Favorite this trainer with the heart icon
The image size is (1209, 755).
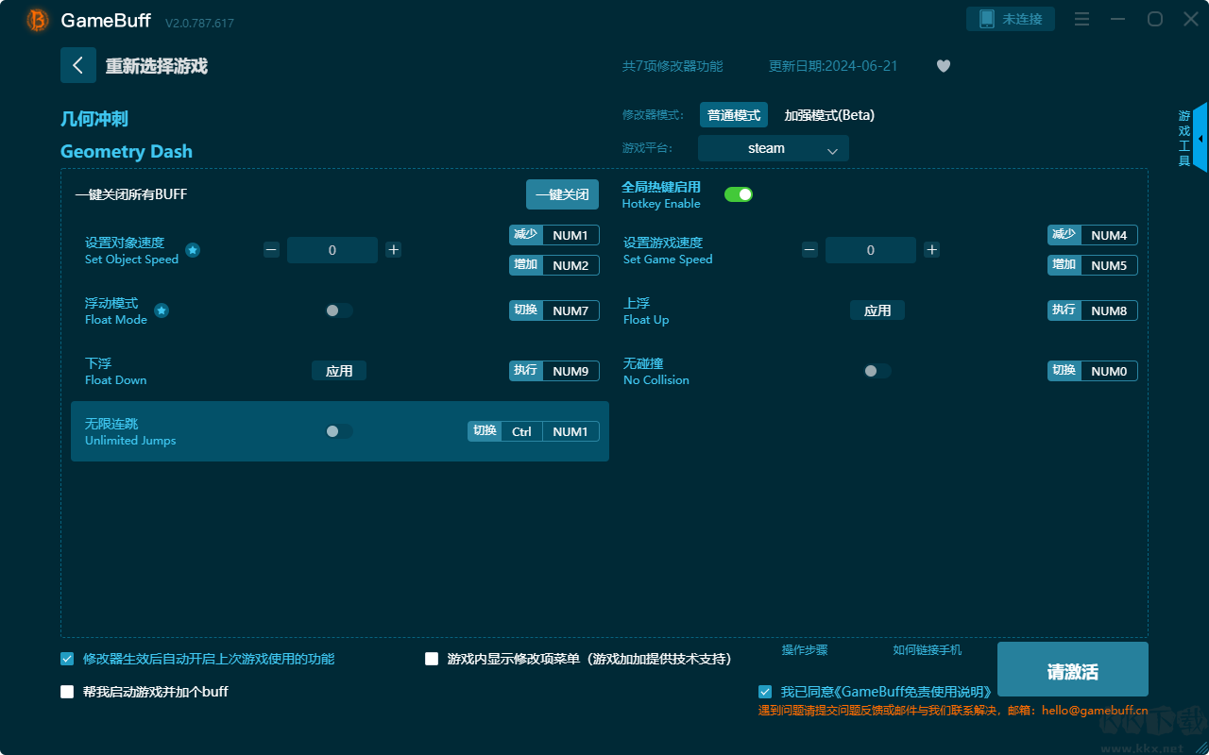click(x=944, y=66)
